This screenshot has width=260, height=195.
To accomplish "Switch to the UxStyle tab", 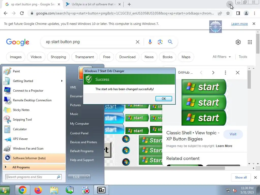I will point(93,4).
